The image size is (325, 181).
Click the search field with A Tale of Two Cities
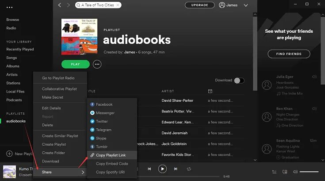98,5
